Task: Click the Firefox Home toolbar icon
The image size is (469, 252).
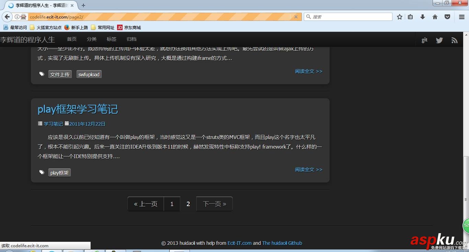Action: (435, 16)
